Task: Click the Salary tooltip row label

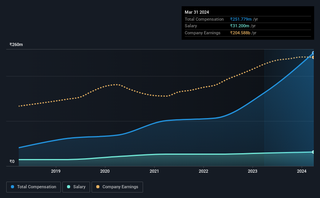Action: pos(191,26)
